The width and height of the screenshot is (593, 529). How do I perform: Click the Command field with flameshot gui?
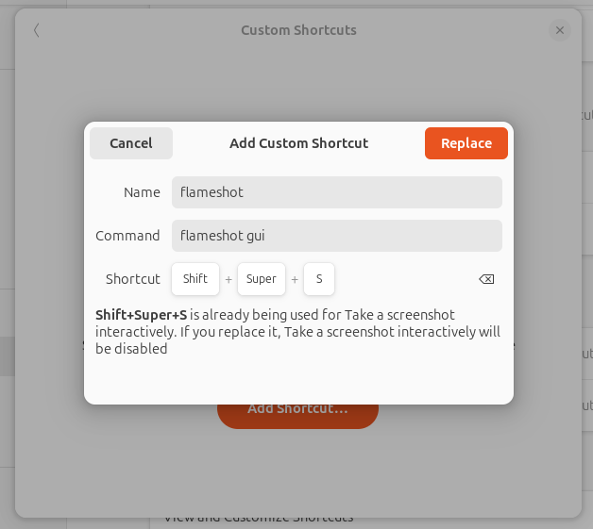point(336,236)
